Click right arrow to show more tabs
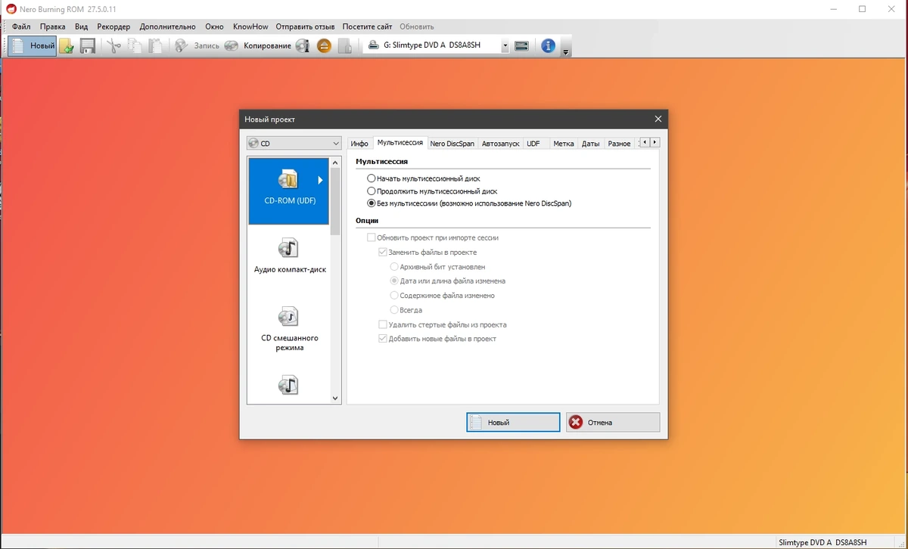The width and height of the screenshot is (908, 549). pos(655,142)
